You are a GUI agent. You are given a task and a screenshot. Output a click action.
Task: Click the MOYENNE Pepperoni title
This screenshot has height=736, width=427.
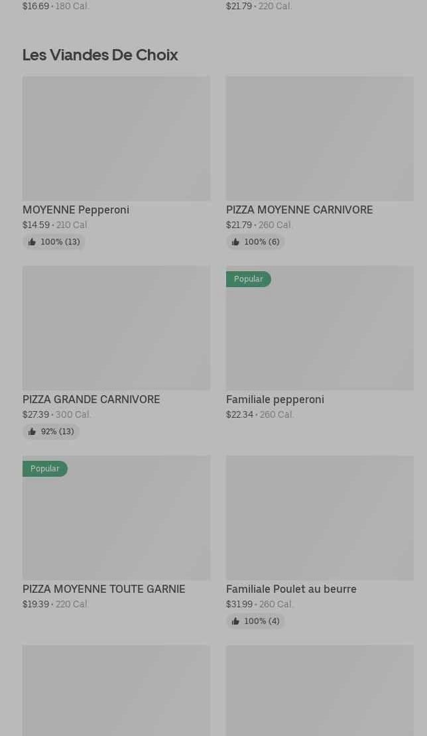[76, 210]
